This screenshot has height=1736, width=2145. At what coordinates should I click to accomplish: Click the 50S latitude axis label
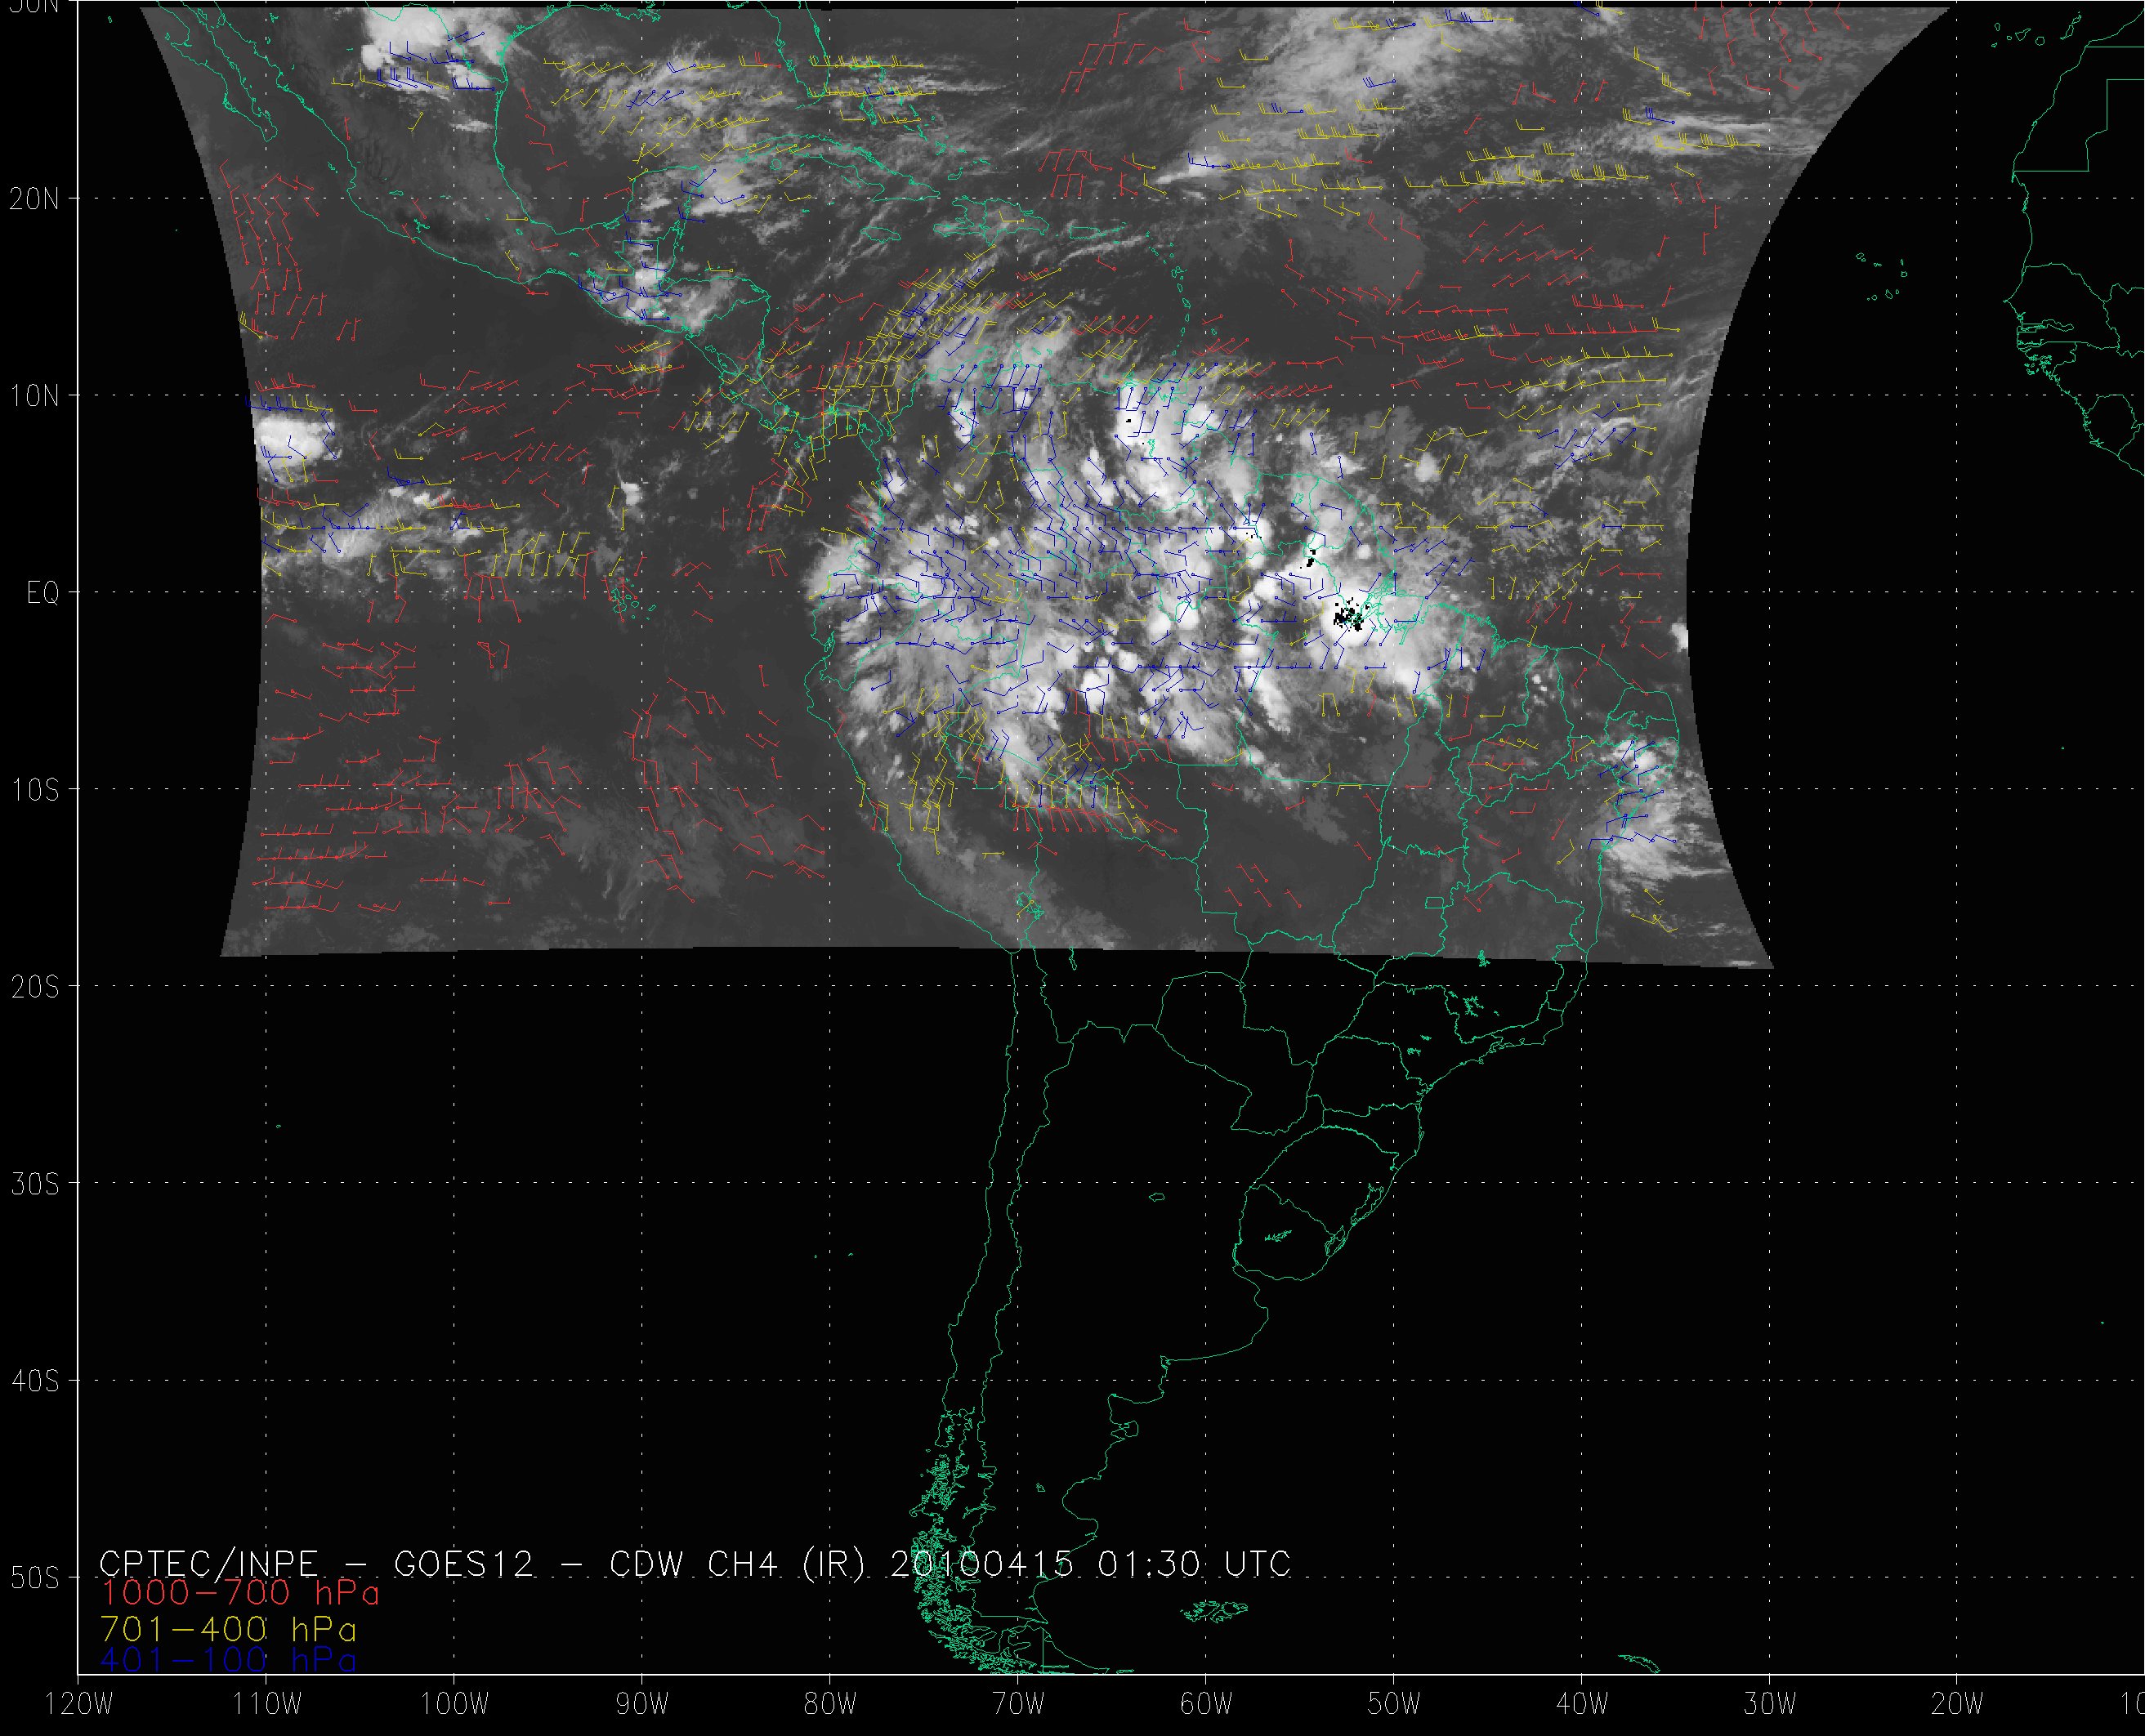[34, 1578]
